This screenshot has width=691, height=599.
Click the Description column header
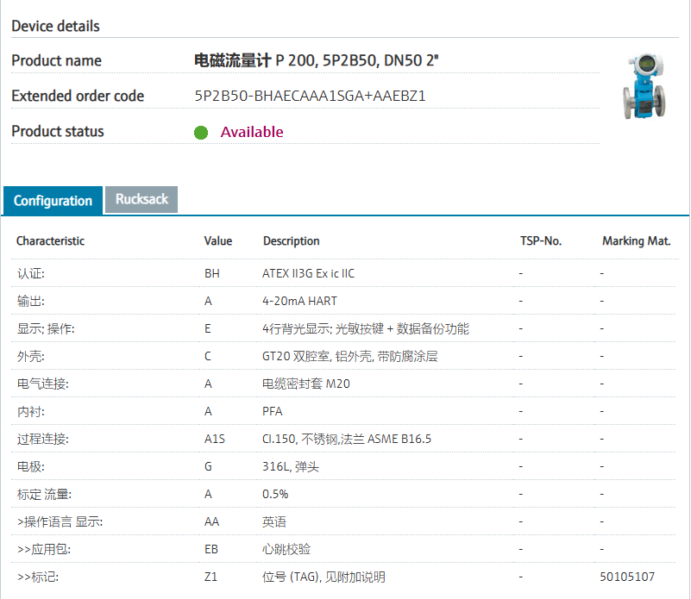(x=291, y=241)
